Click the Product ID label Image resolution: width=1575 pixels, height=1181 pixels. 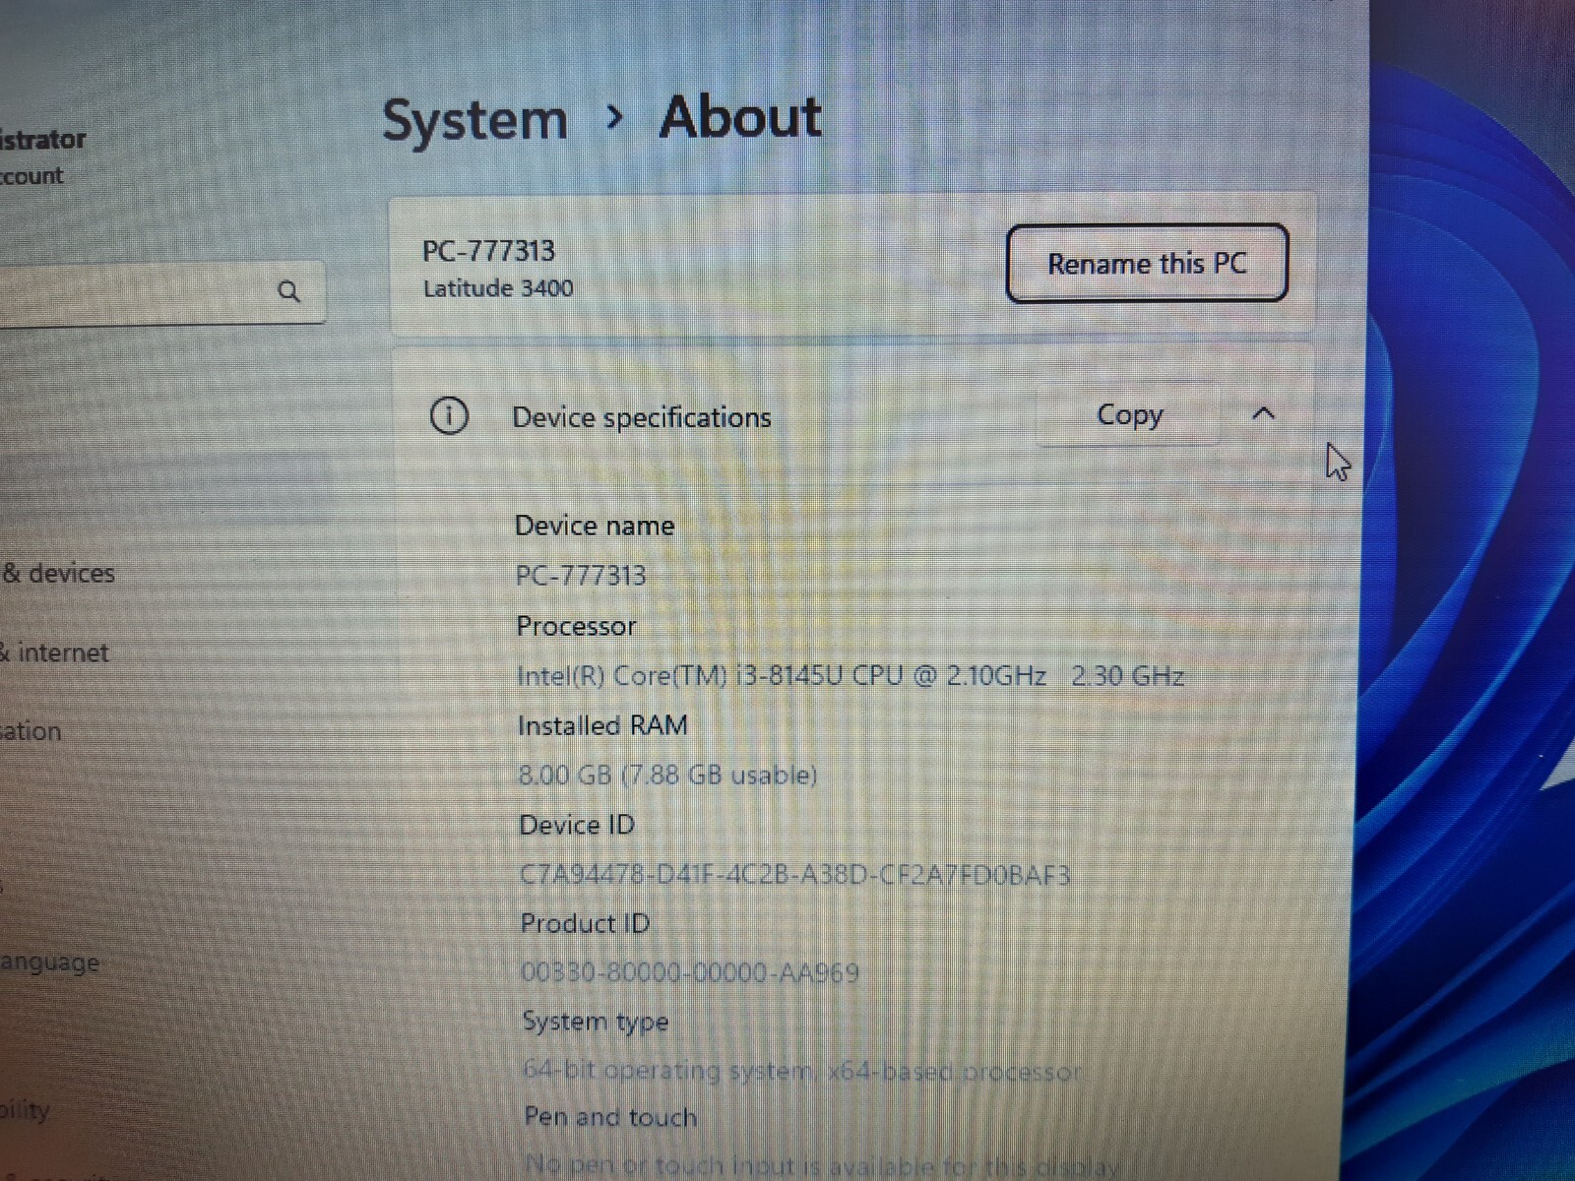(585, 923)
